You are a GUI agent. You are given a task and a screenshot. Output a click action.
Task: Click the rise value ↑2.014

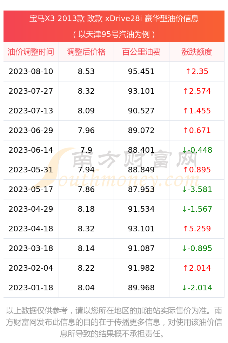[x=197, y=269]
